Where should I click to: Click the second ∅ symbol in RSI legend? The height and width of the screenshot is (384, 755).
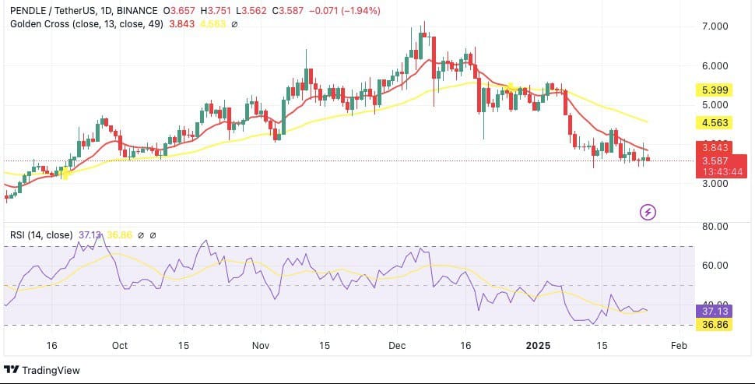point(153,234)
